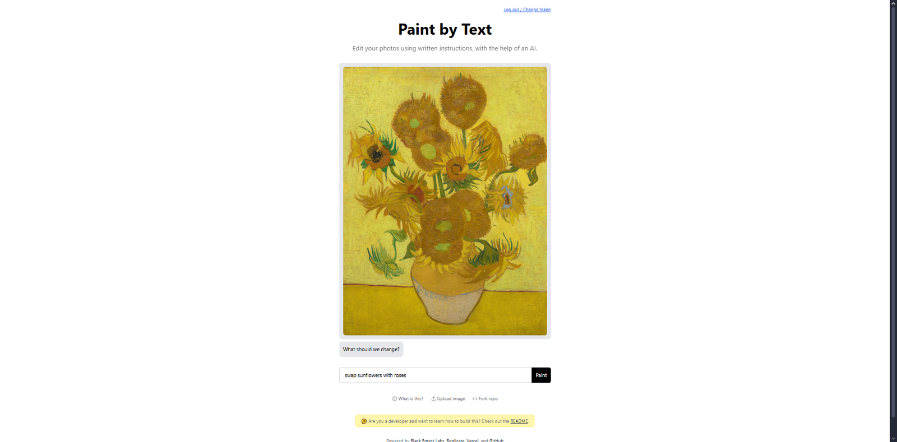
Task: Select "Upload image" to add your own photo
Action: (451, 398)
